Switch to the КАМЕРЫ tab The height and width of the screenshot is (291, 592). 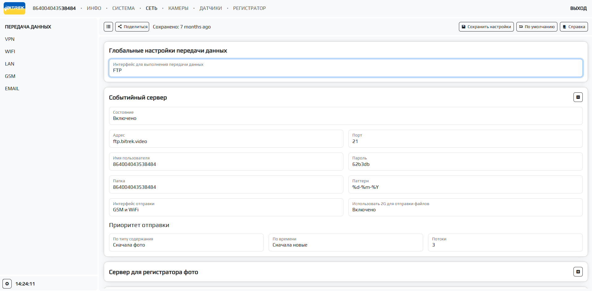pos(178,8)
